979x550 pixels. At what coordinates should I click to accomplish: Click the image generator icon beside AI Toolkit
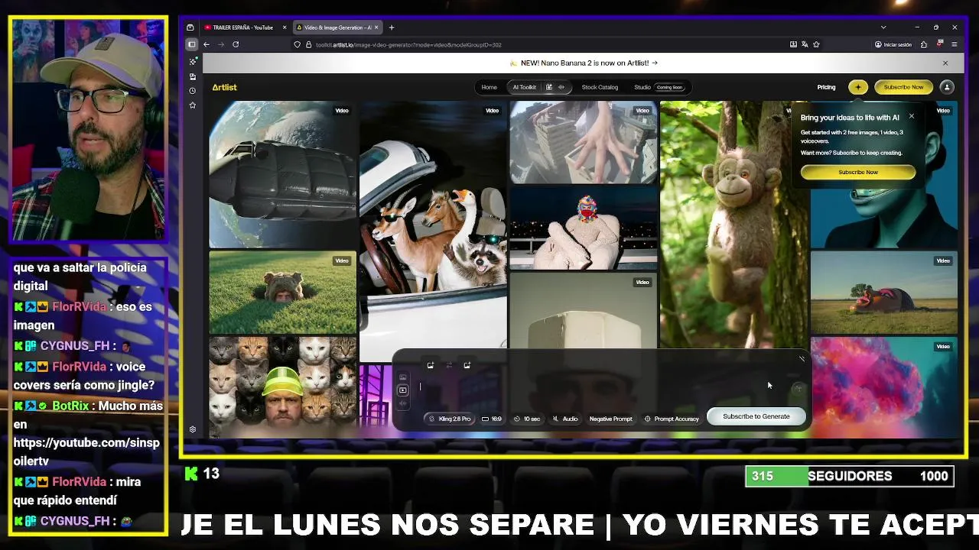click(548, 87)
